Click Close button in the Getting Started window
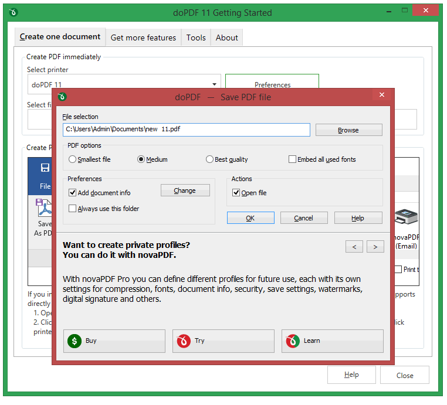Image resolution: width=447 pixels, height=405 pixels. [405, 375]
